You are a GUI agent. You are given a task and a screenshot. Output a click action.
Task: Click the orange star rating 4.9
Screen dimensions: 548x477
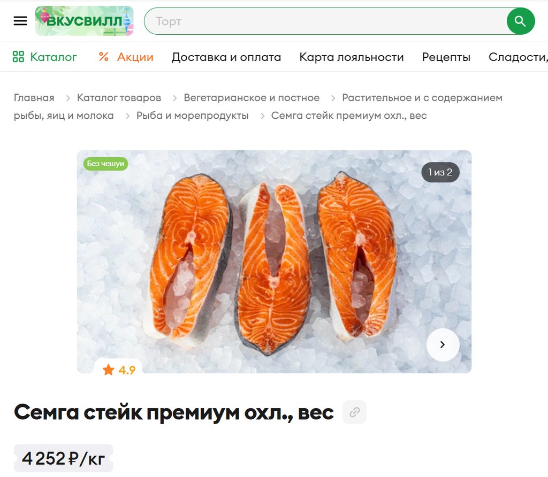click(x=118, y=370)
